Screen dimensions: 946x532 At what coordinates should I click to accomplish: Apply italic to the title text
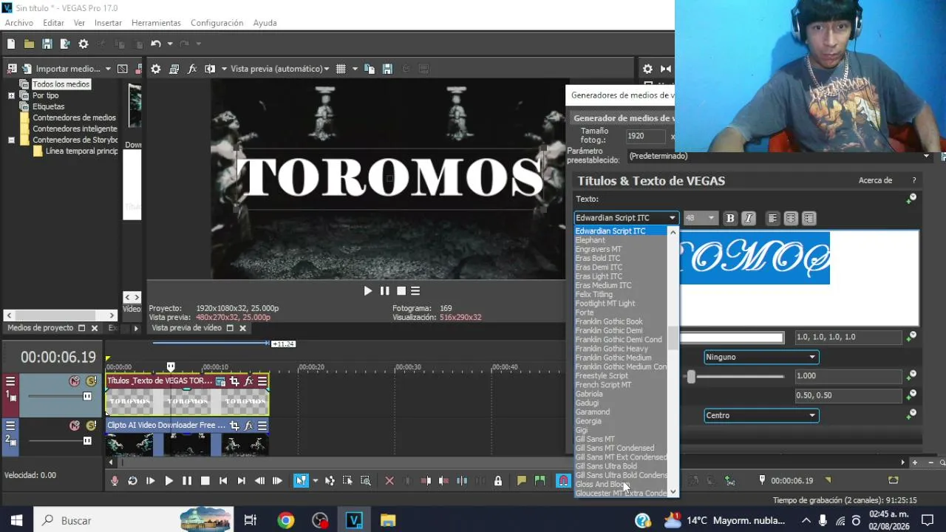coord(749,218)
